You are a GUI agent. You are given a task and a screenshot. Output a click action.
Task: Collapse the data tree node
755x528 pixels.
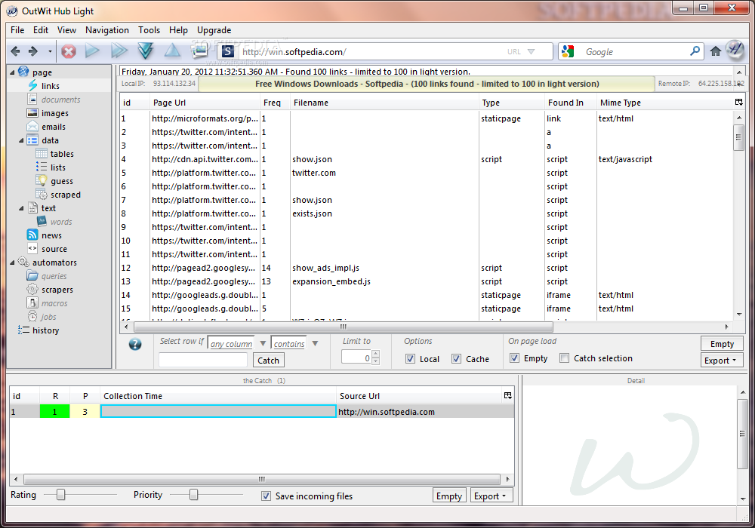click(21, 140)
